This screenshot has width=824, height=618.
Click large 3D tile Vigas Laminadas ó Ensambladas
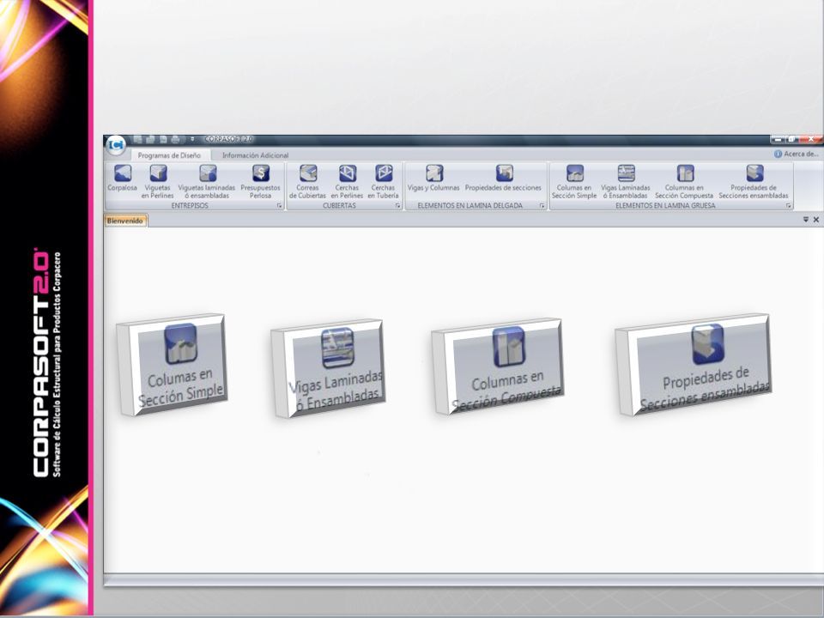[x=329, y=368]
